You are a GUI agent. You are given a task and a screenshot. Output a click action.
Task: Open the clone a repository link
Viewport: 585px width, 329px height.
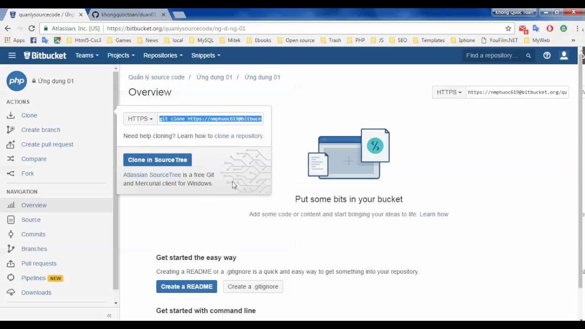(x=239, y=136)
